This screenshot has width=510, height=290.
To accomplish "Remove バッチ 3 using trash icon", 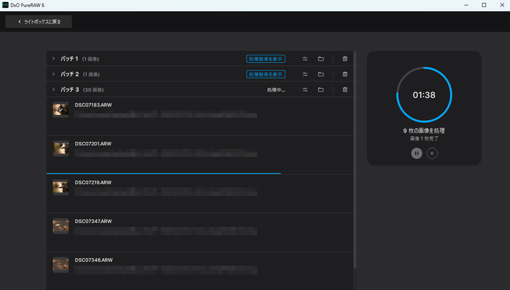I will [x=345, y=90].
